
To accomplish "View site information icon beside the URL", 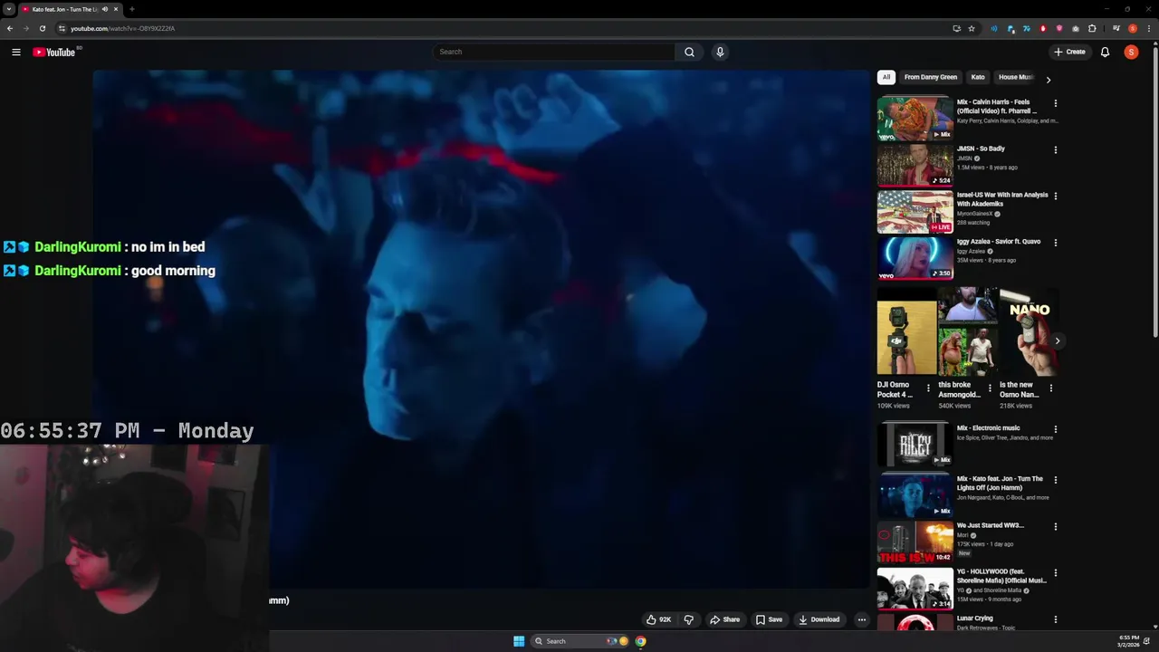I will (62, 28).
